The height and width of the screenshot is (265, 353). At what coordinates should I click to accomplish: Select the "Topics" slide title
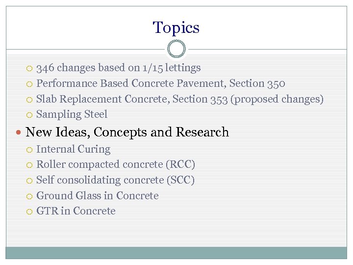176,27
